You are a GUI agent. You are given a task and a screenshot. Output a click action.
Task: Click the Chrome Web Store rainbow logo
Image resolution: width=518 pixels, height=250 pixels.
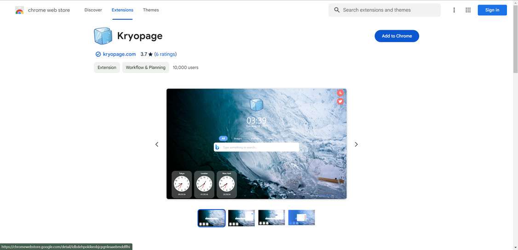tap(19, 10)
